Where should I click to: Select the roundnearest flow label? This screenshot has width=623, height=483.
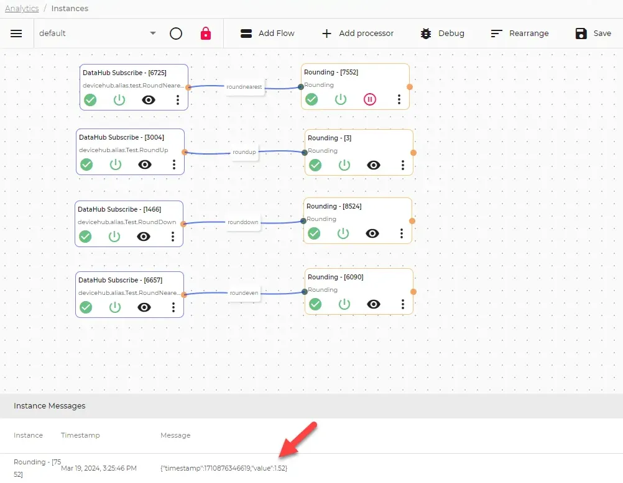coord(244,87)
